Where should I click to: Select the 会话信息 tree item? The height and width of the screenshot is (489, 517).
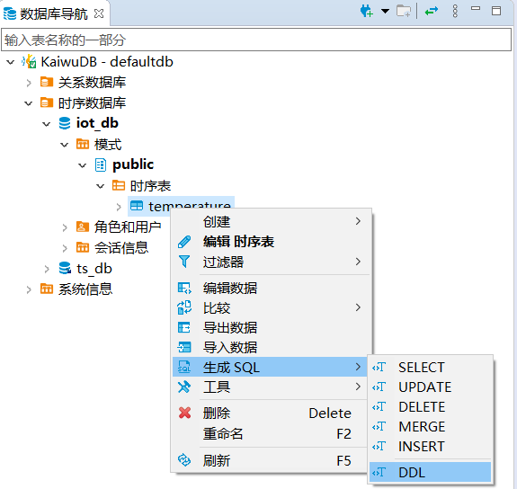pyautogui.click(x=121, y=247)
